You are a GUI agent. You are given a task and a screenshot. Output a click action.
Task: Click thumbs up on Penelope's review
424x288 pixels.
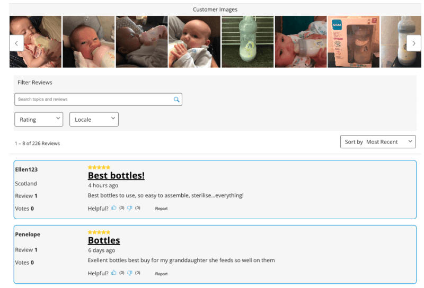pos(114,273)
